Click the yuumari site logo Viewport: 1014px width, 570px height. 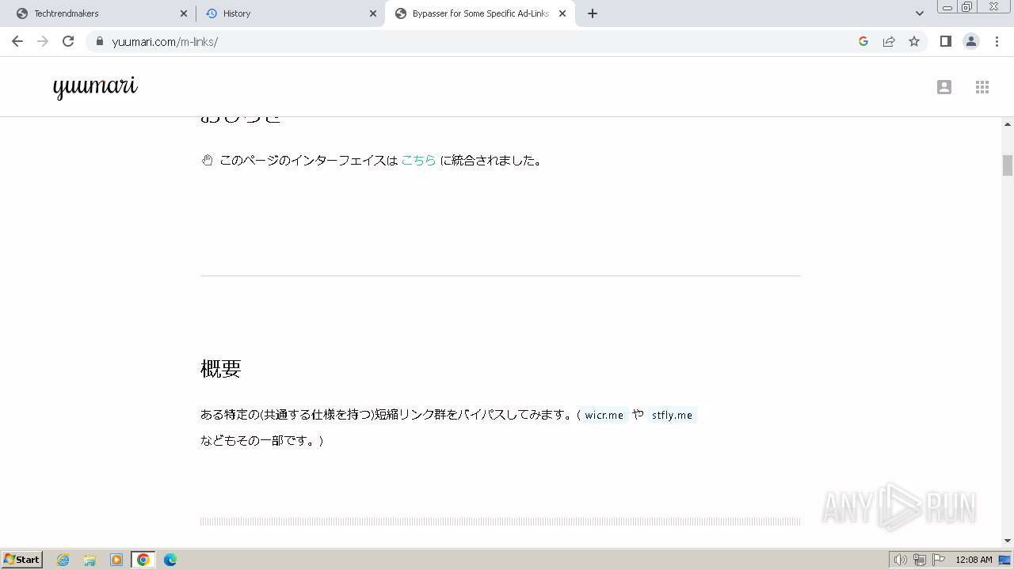click(95, 87)
